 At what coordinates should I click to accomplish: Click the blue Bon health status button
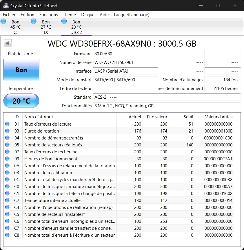point(21,70)
